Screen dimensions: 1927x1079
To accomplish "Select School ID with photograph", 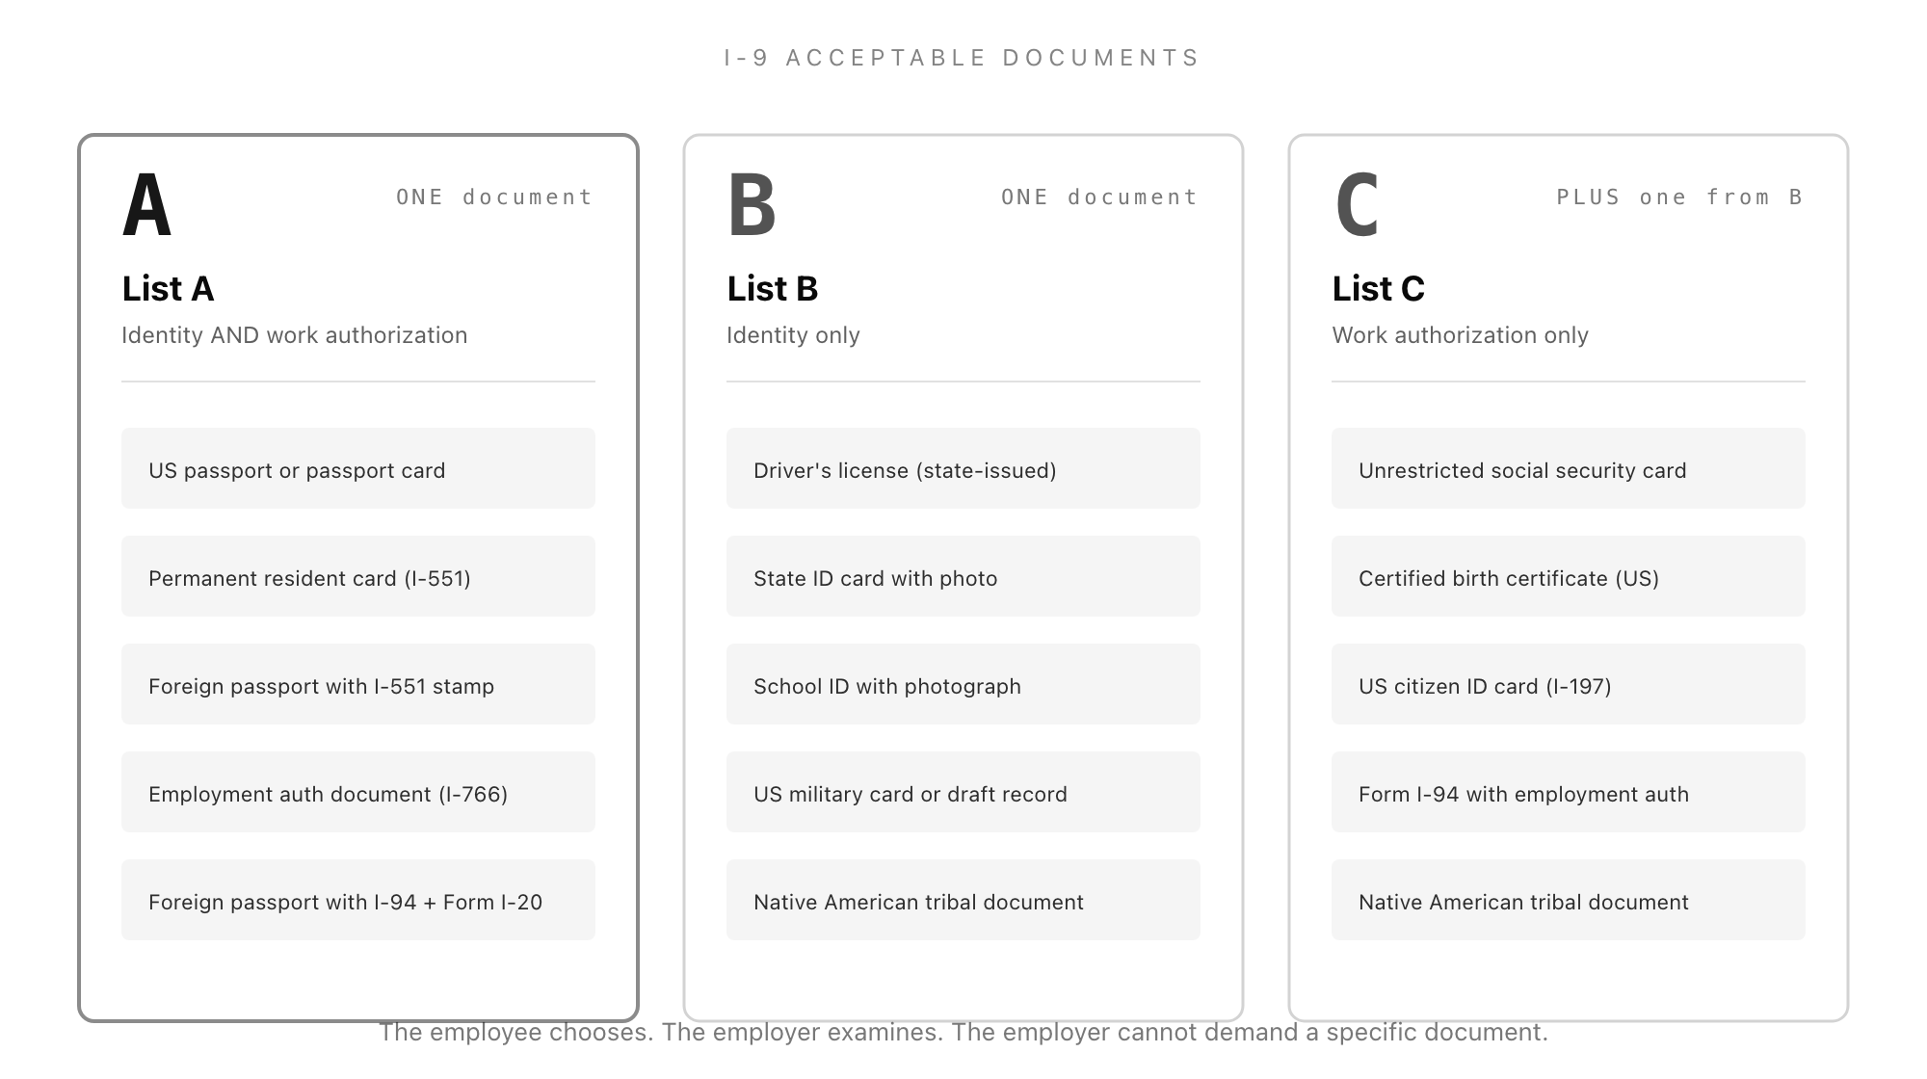I will click(x=963, y=684).
